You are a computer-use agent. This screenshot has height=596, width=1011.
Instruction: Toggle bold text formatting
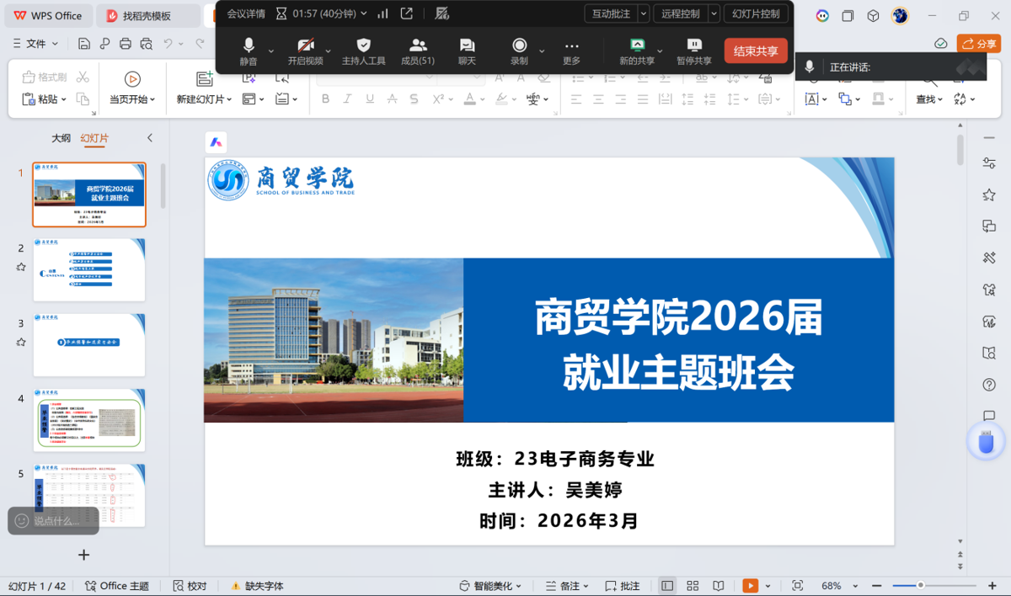[326, 99]
